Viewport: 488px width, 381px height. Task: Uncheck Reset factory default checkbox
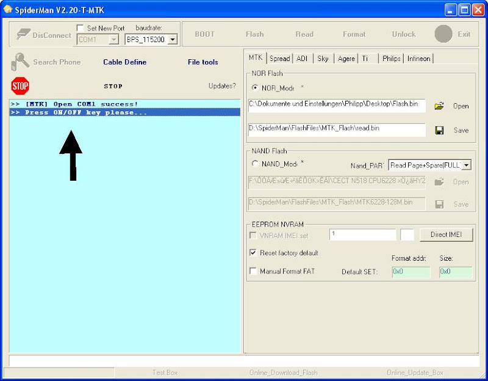pos(253,253)
